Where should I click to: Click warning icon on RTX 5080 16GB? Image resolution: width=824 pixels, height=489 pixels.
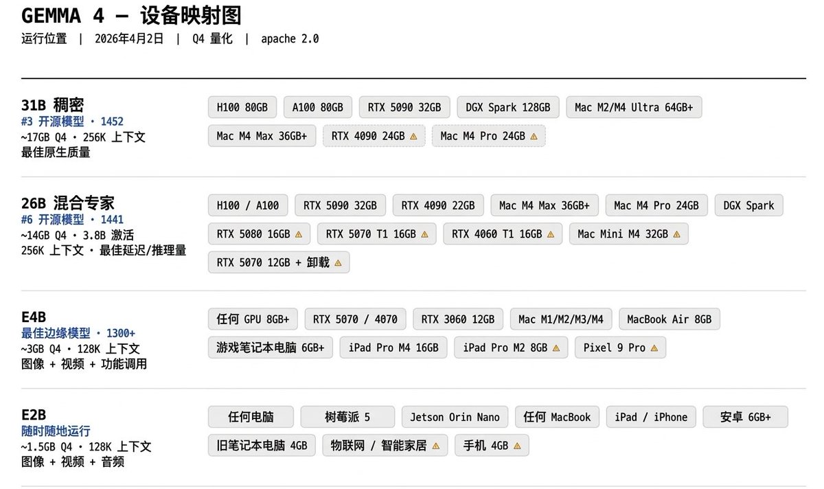pos(299,234)
